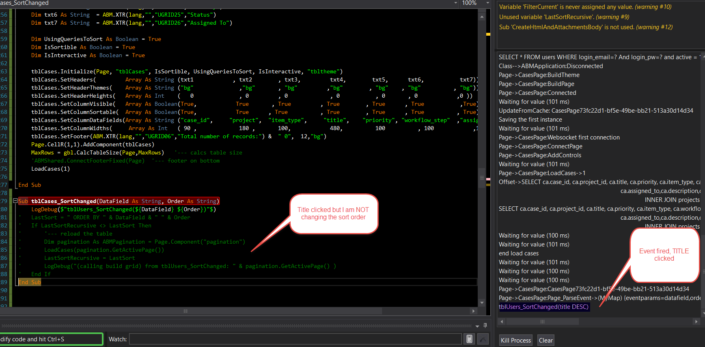This screenshot has height=347, width=705.
Task: Click the logs panel's scroll-left arrow
Action: [x=502, y=321]
